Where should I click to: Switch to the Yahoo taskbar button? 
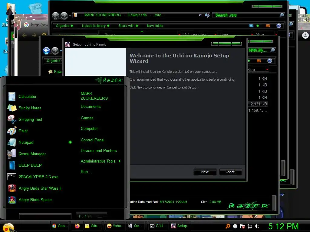(x=115, y=226)
